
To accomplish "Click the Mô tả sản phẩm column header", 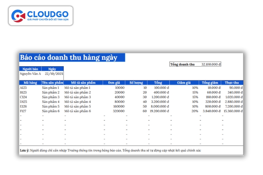I will (x=82, y=83).
